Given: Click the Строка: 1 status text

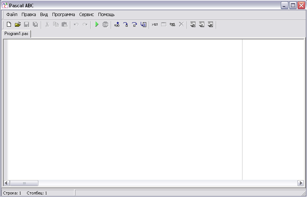Looking at the screenshot, I should [12, 193].
